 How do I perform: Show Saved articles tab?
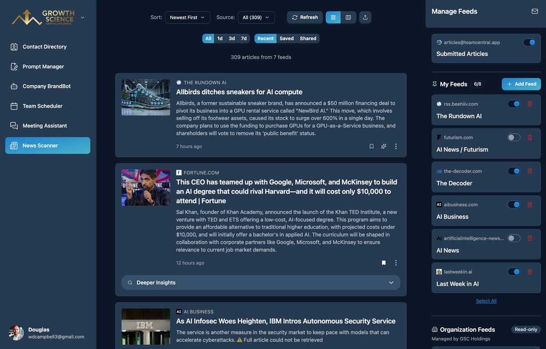pos(287,39)
